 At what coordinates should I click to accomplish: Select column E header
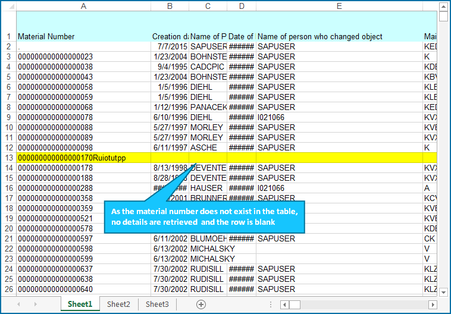(339, 6)
